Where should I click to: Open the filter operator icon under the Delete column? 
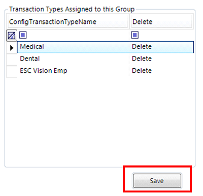135,35
